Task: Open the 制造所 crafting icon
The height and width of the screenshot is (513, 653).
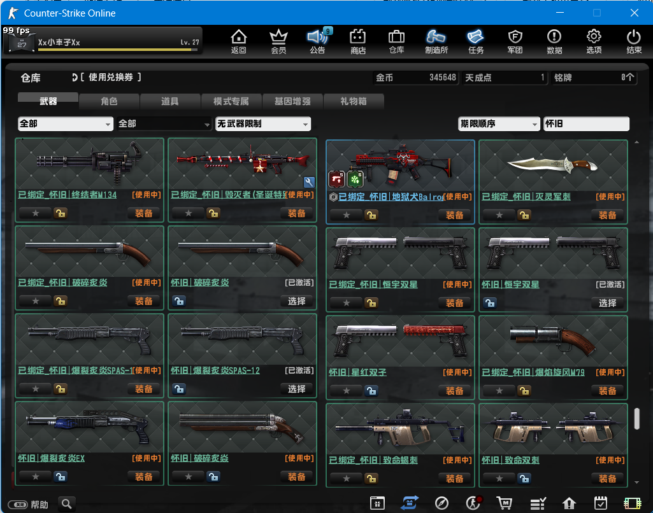Action: tap(436, 41)
